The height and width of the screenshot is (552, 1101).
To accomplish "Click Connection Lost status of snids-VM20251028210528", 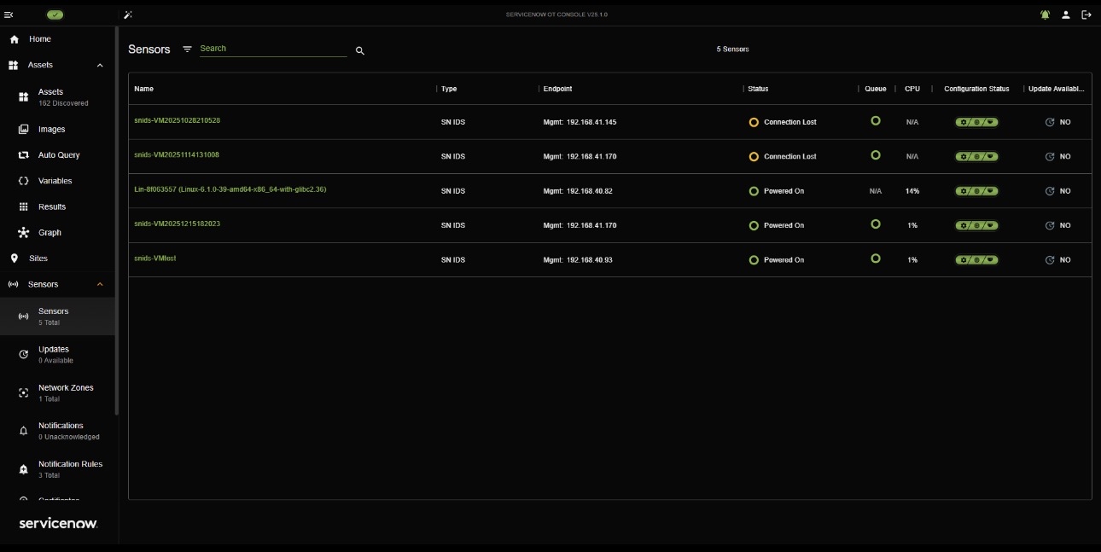I will pyautogui.click(x=783, y=122).
